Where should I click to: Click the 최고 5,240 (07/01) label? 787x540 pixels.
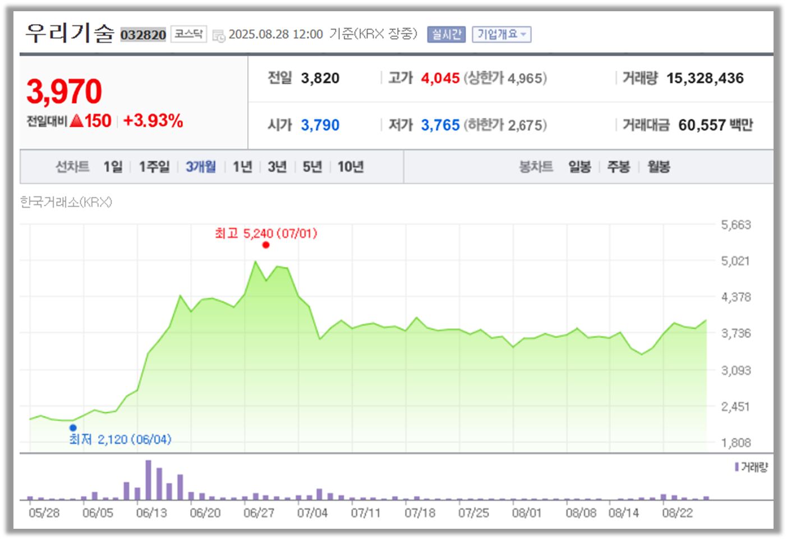[x=266, y=233]
